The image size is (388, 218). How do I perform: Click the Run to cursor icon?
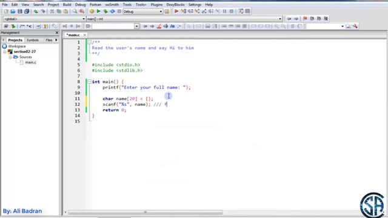[184, 12]
